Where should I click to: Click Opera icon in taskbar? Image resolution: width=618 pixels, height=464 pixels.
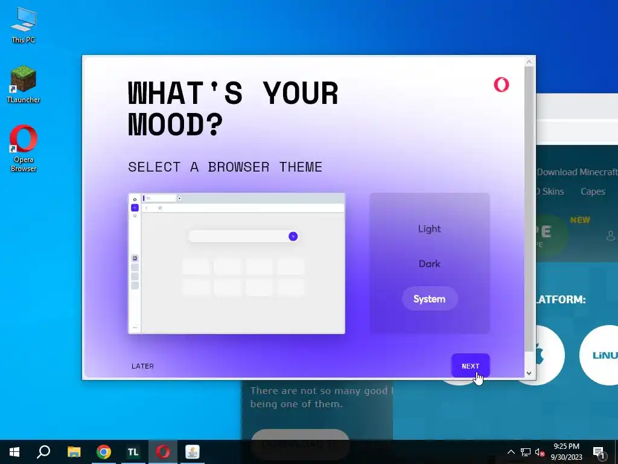coord(163,452)
